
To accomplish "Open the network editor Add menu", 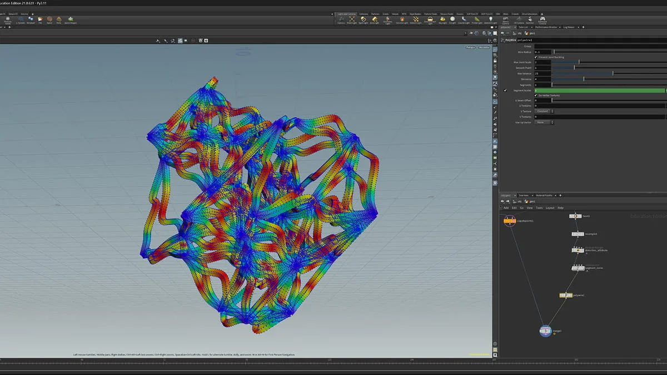I will click(506, 208).
